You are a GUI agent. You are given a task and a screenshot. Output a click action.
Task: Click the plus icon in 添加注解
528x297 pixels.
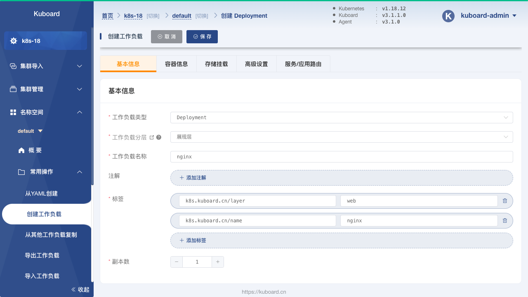tap(182, 178)
